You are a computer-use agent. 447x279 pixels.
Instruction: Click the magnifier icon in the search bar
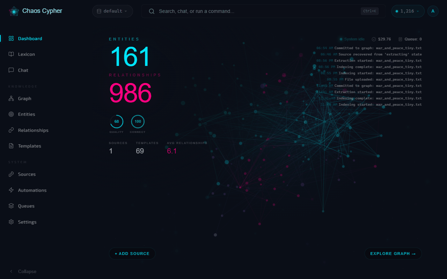click(x=152, y=11)
